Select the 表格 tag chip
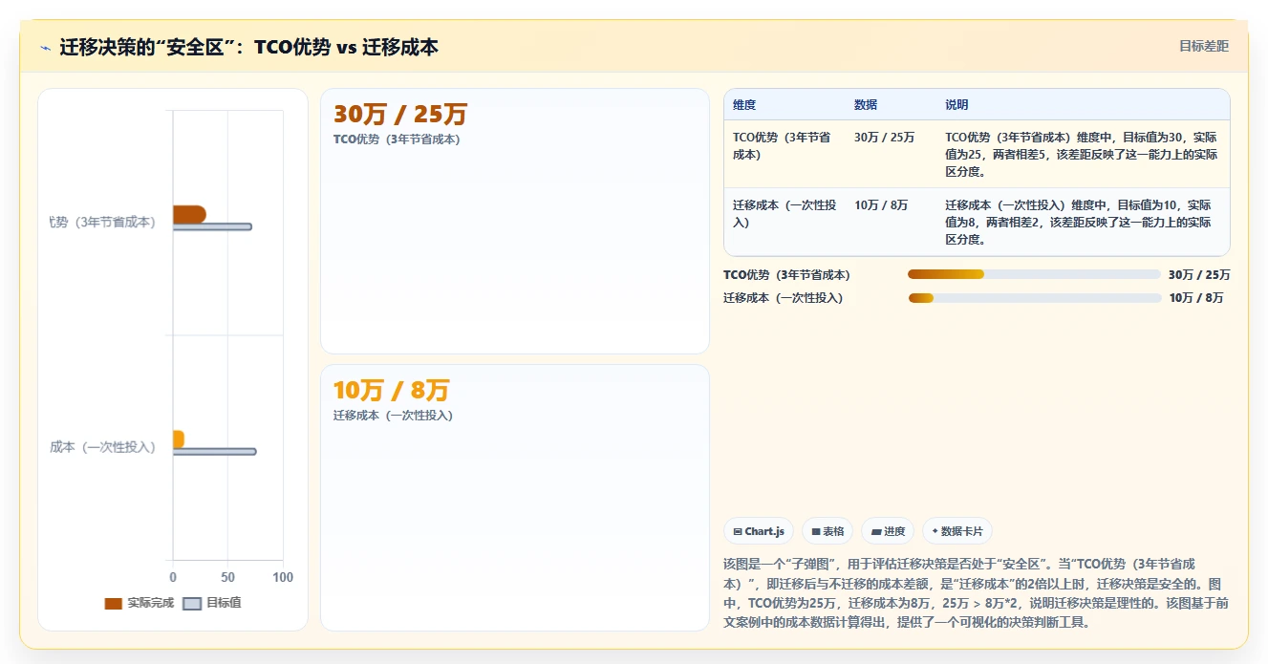Screen dimensions: 1268x664 point(827,531)
